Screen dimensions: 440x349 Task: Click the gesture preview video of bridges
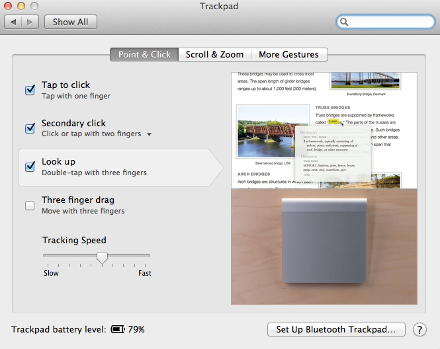tap(324, 130)
